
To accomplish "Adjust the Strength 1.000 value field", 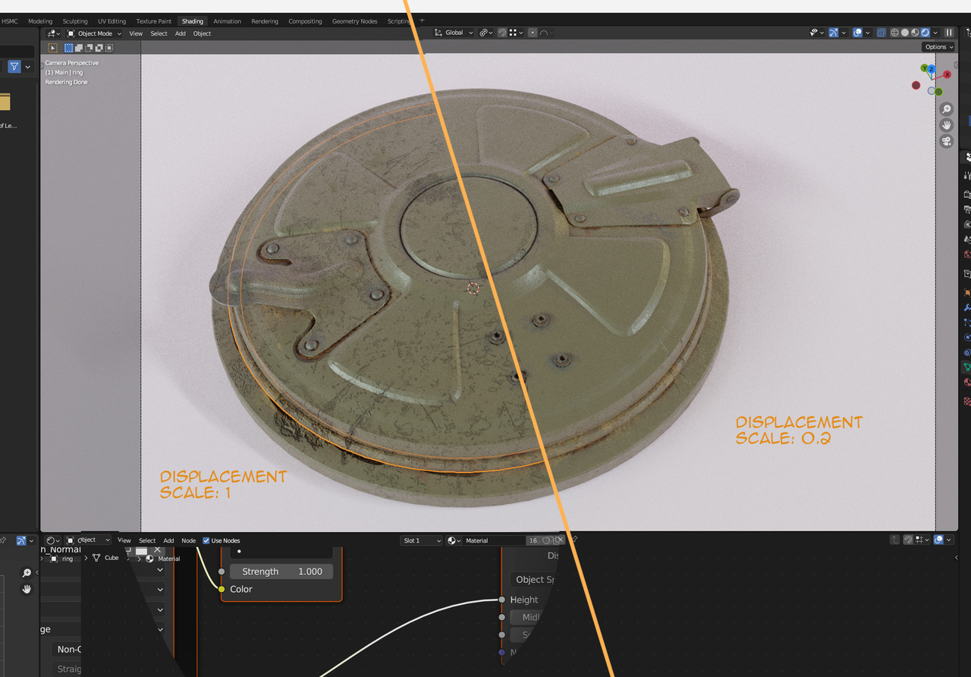I will [x=281, y=572].
